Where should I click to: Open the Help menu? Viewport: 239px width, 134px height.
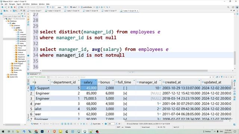pos(48,4)
